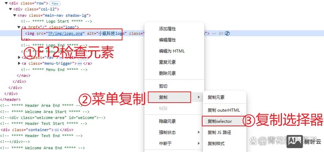Choose 添加属性 in context menu
This screenshot has height=152, width=324.
coord(167,29)
